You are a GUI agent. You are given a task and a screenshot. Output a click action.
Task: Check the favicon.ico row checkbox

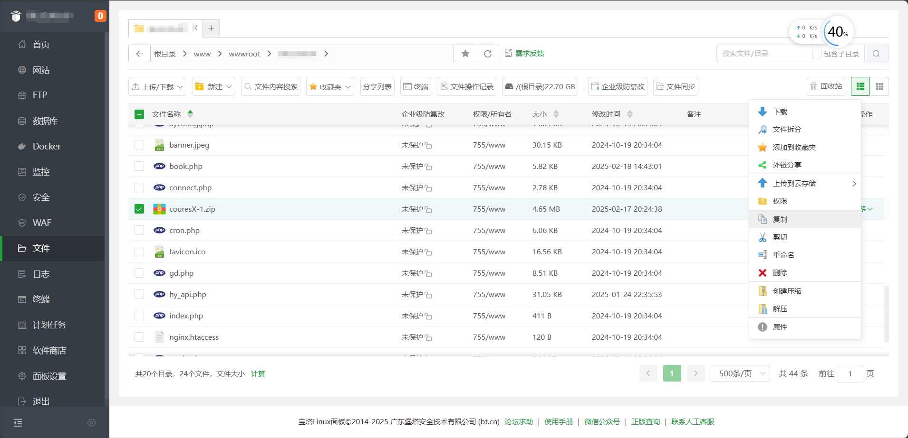(x=139, y=252)
